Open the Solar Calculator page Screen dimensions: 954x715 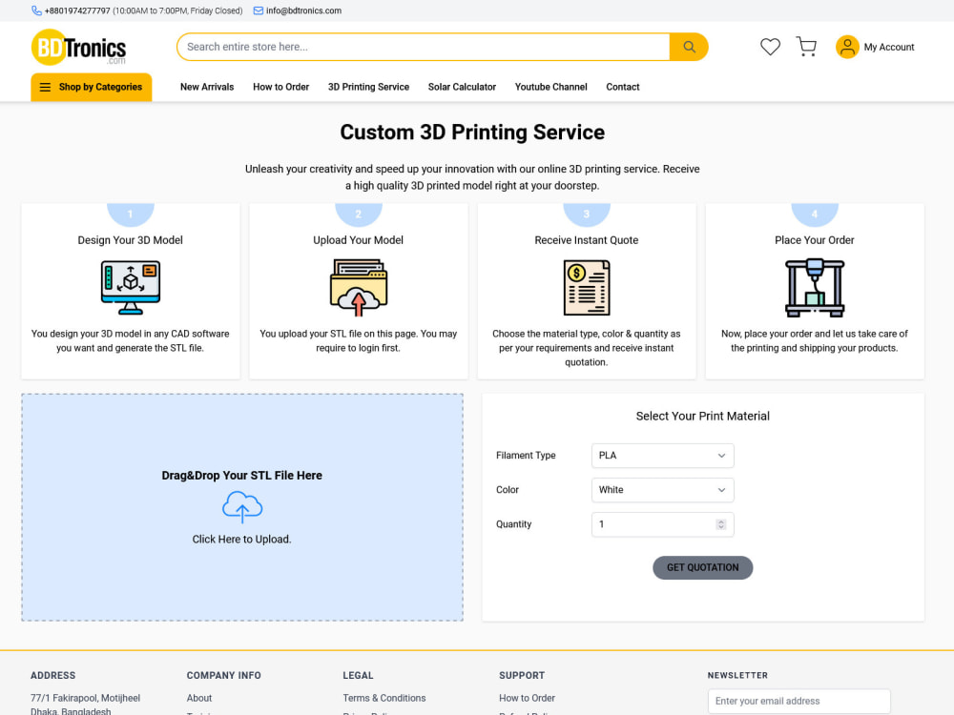click(x=462, y=87)
